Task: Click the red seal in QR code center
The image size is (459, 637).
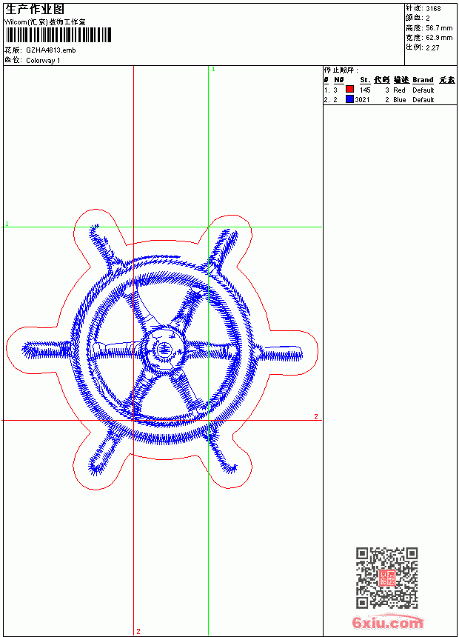Action: click(387, 578)
